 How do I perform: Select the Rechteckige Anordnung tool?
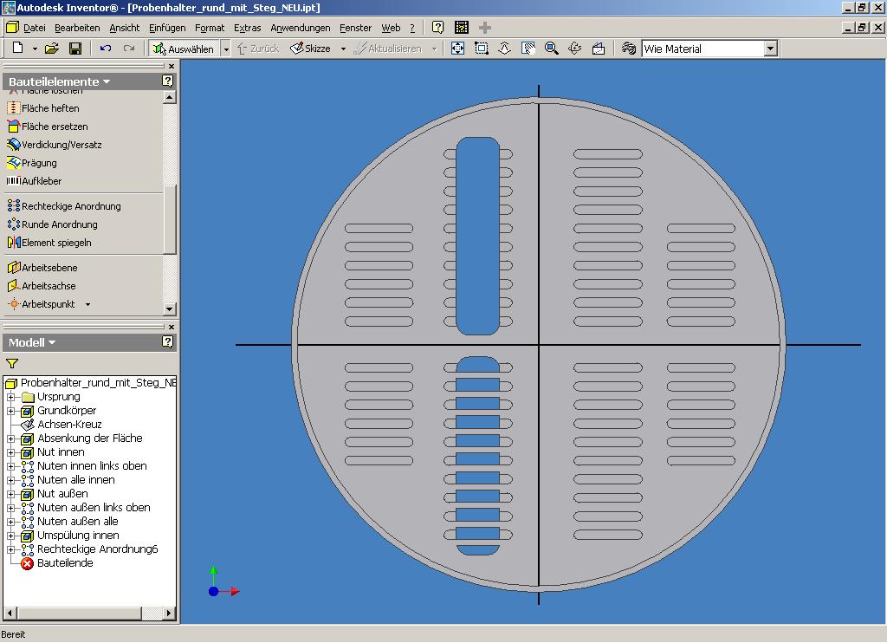[70, 206]
